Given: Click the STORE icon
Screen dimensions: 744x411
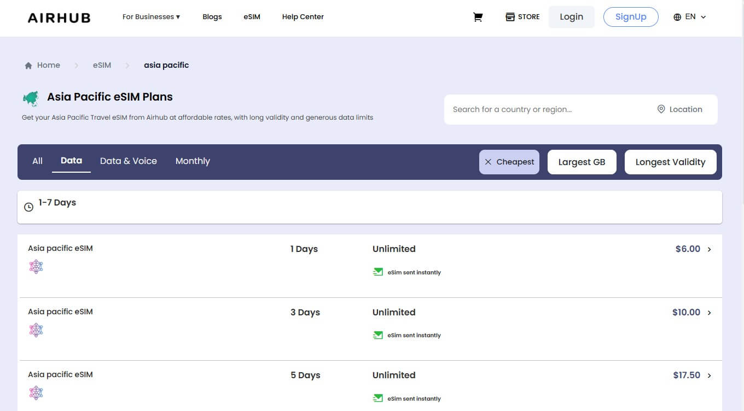Looking at the screenshot, I should [509, 16].
